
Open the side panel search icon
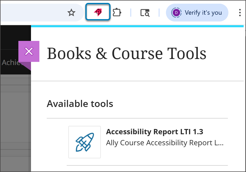pyautogui.click(x=145, y=12)
